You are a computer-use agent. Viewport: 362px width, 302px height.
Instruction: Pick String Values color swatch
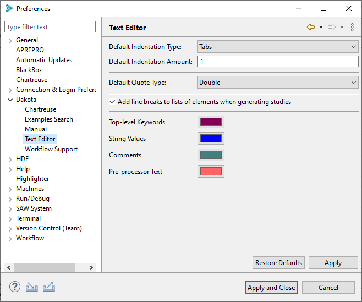(211, 138)
